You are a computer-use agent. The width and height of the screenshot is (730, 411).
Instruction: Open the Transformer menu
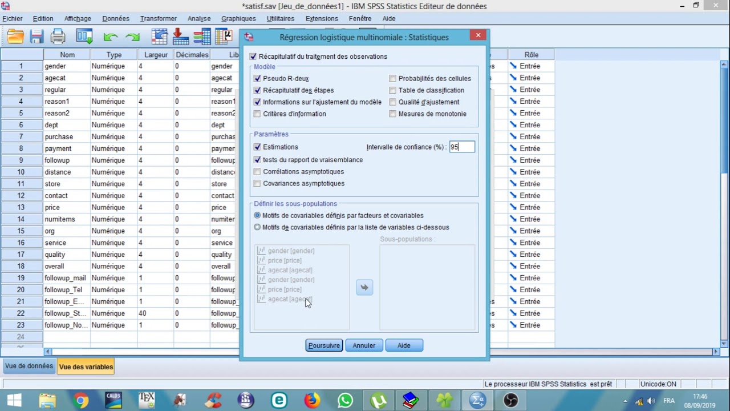click(x=159, y=18)
